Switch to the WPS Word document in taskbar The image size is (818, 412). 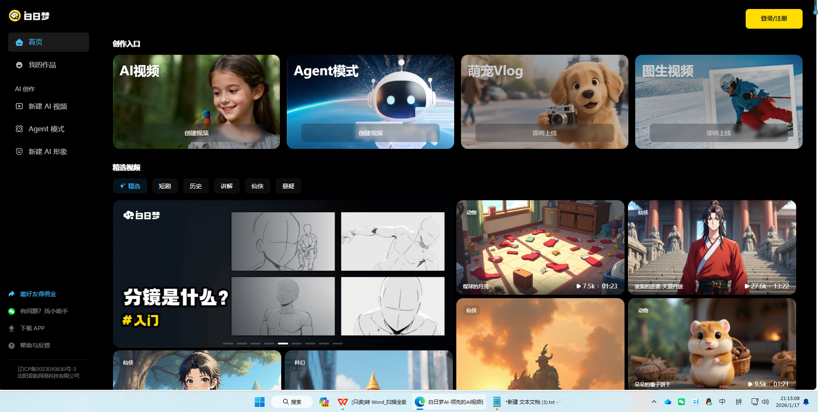click(372, 402)
